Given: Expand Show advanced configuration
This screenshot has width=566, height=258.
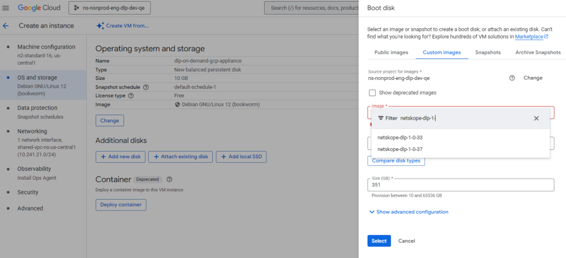Looking at the screenshot, I should [x=408, y=212].
